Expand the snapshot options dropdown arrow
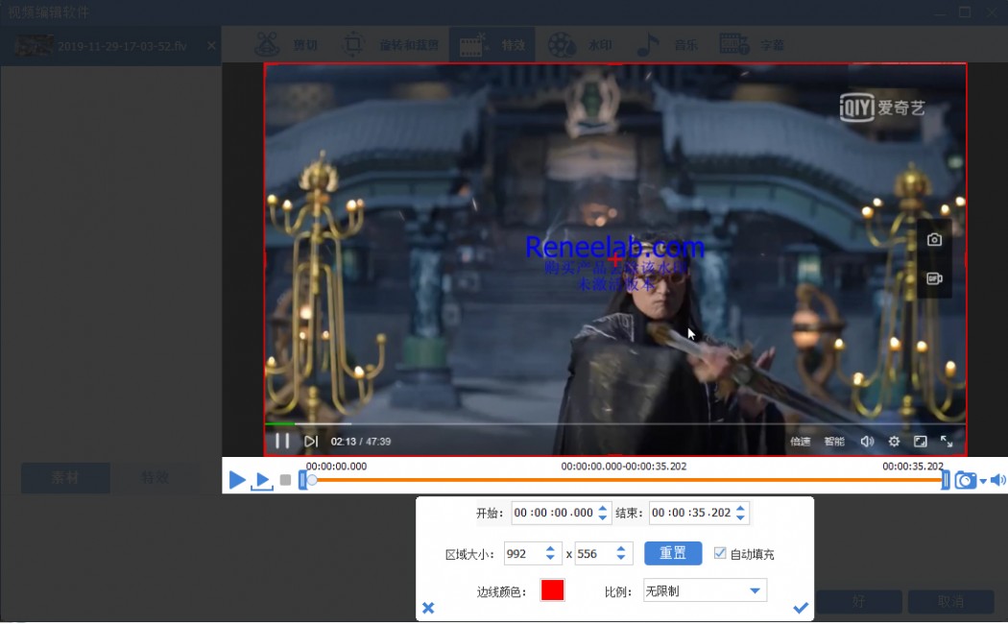This screenshot has height=624, width=1008. point(983,481)
